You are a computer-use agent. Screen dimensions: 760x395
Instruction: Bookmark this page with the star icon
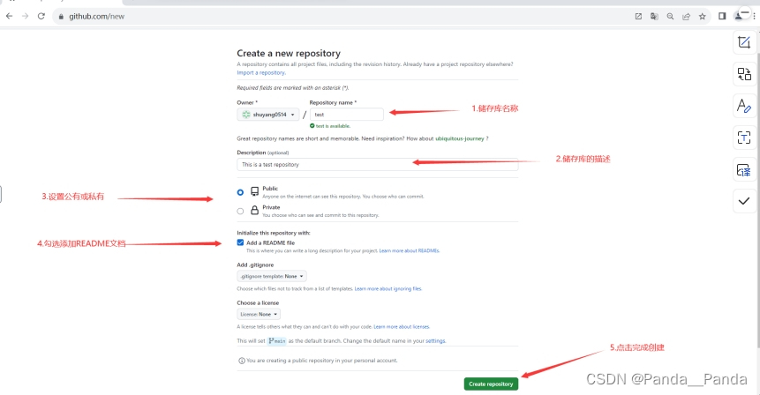(x=703, y=17)
